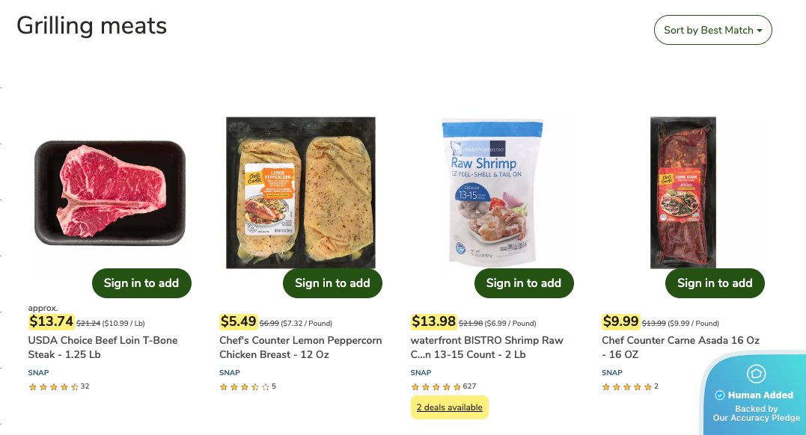Image resolution: width=806 pixels, height=435 pixels.
Task: View the 2 deals available link
Action: 449,407
